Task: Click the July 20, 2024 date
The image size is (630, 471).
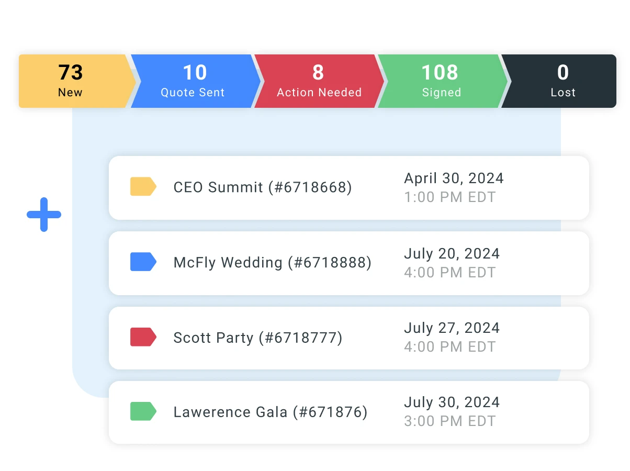Action: pyautogui.click(x=452, y=254)
